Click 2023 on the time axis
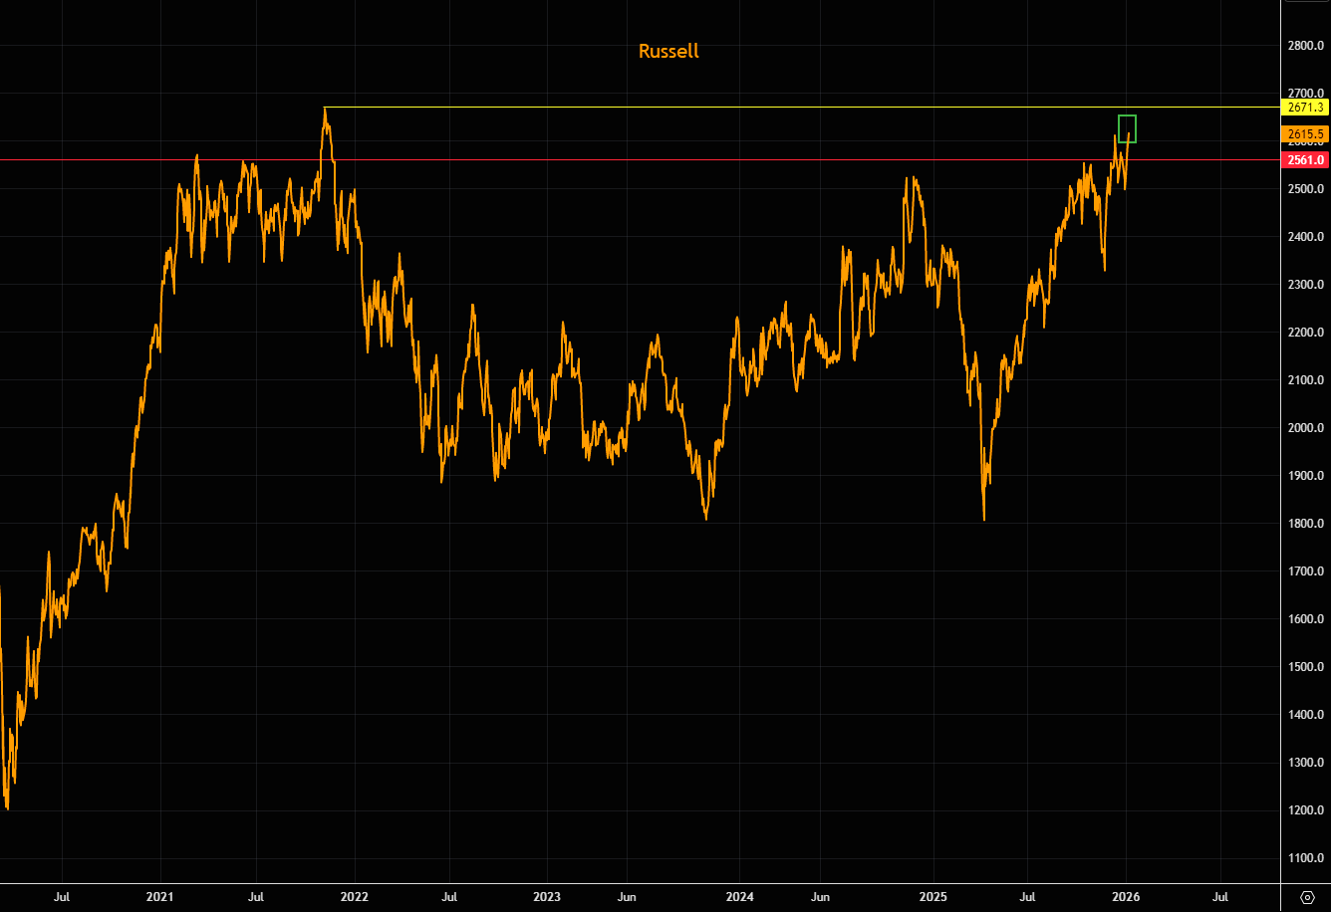 coord(547,897)
